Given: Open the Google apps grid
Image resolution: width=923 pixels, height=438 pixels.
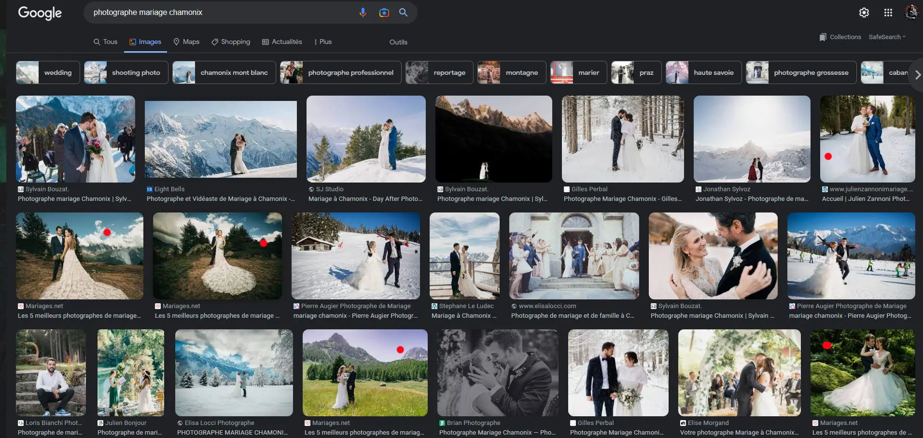Looking at the screenshot, I should click(888, 13).
